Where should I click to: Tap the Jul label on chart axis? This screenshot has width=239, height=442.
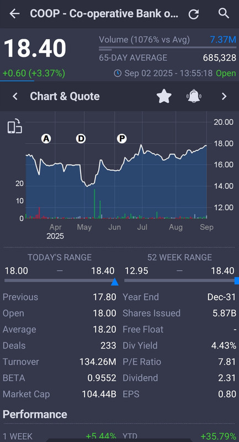(142, 227)
